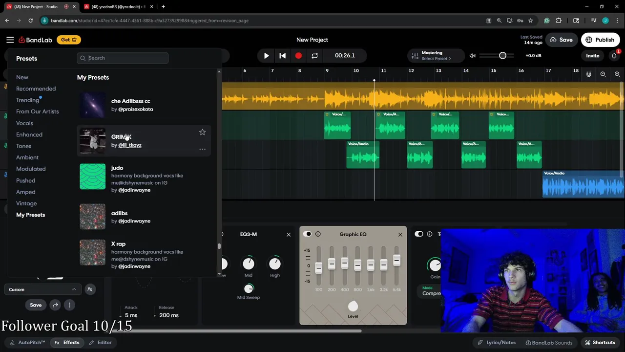Click the Mastering mixer icon
Screen dimensions: 625x352
click(x=415, y=56)
